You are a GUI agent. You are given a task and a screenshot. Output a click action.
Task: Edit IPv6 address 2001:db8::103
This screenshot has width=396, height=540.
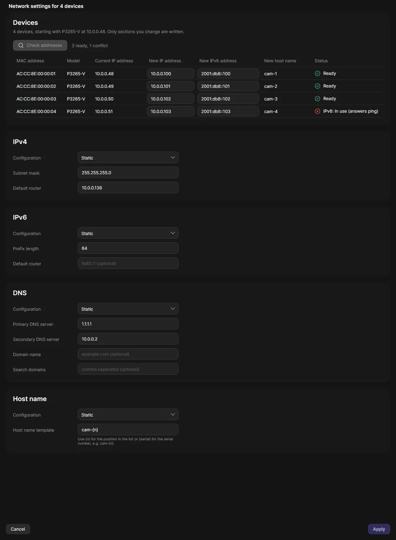click(x=228, y=111)
